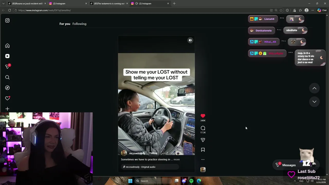Refresh the browser page

click(x=10, y=10)
